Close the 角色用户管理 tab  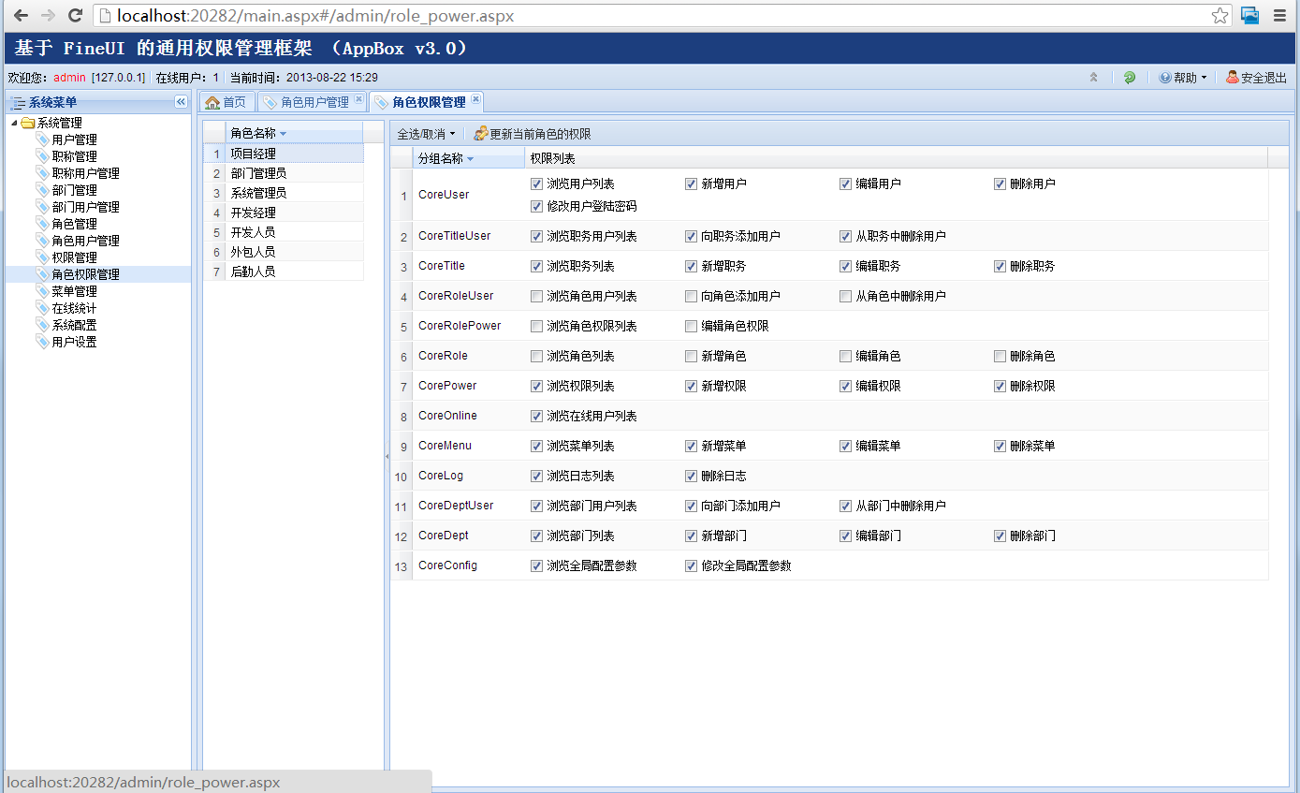(x=358, y=100)
